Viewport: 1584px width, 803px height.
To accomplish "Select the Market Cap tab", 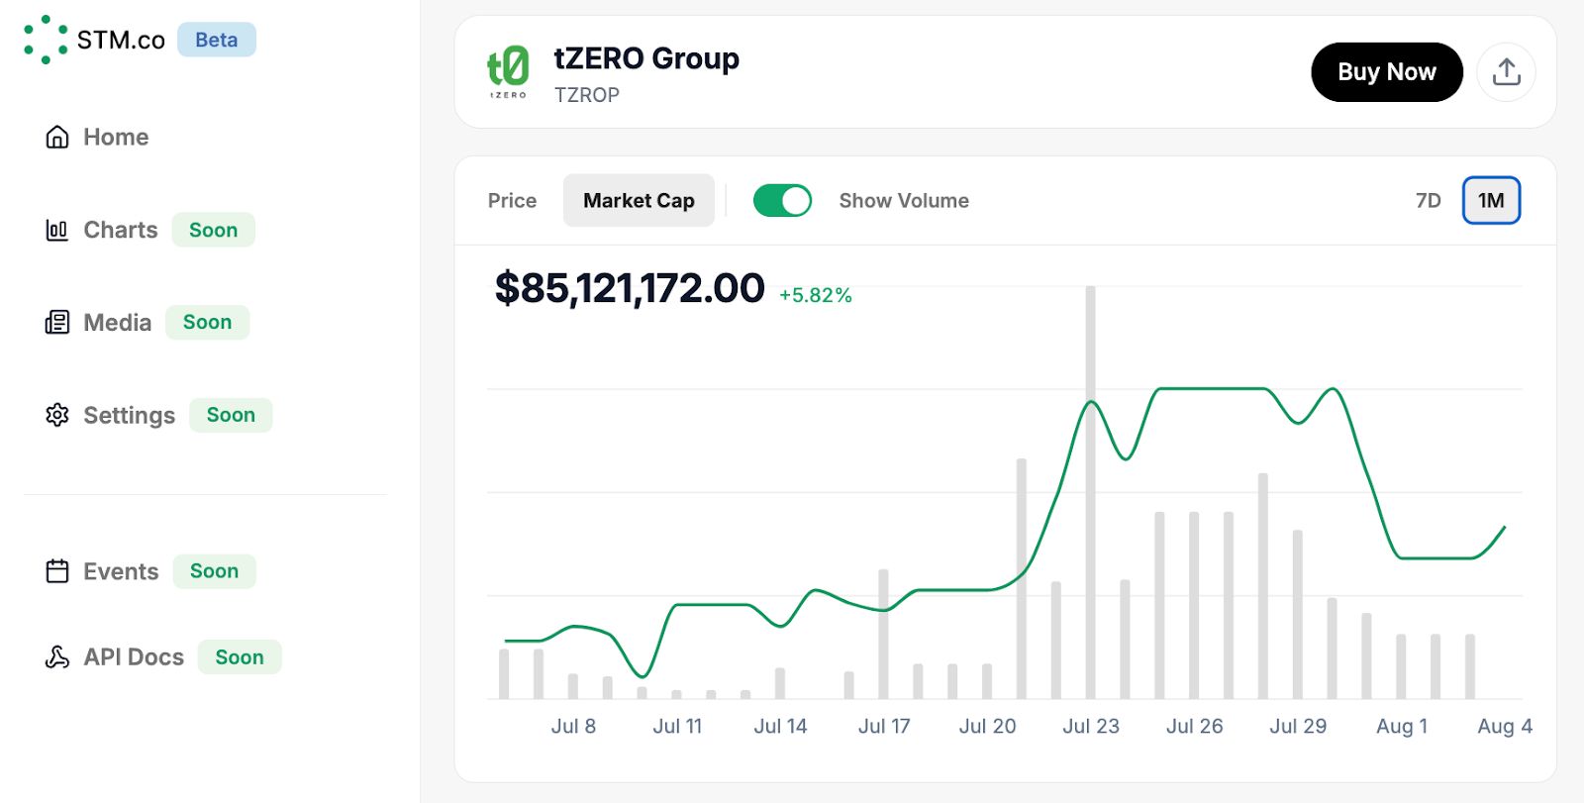I will pyautogui.click(x=639, y=201).
